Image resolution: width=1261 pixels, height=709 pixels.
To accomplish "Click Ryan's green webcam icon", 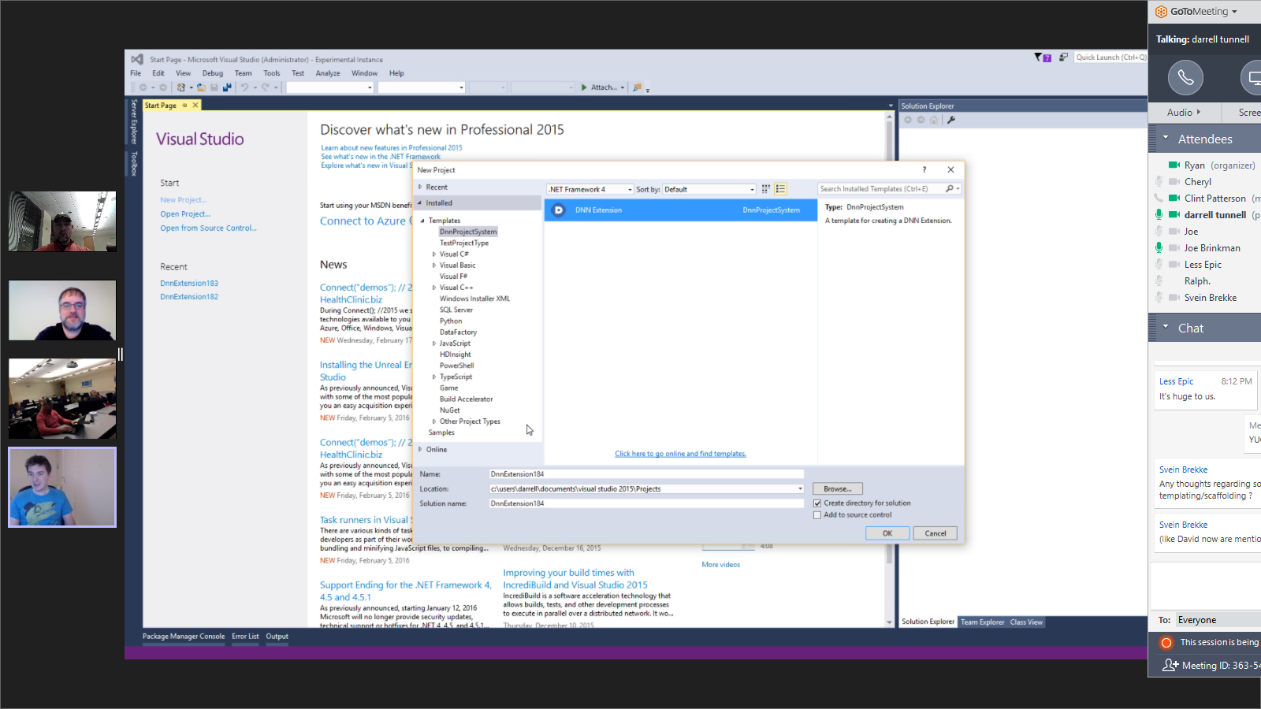I will 1174,165.
